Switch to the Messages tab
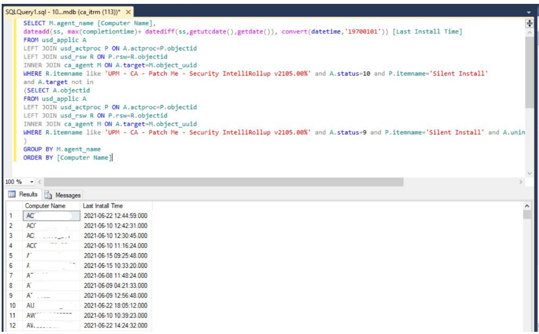 68,195
